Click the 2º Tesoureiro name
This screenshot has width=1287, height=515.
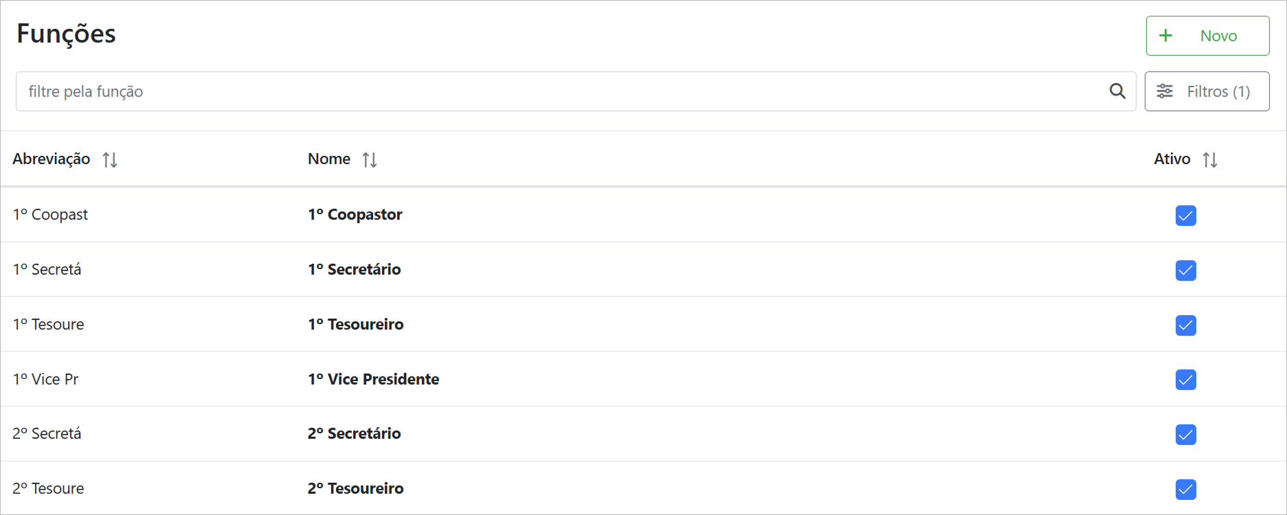pos(356,489)
